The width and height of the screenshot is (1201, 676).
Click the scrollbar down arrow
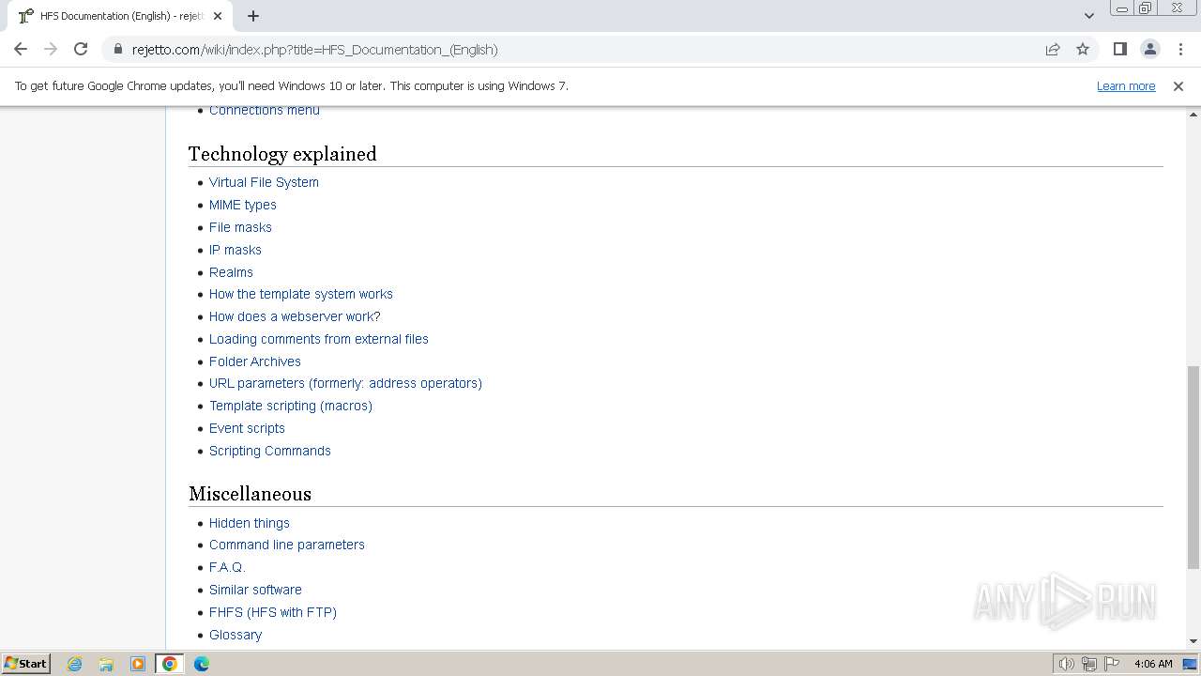(1193, 641)
